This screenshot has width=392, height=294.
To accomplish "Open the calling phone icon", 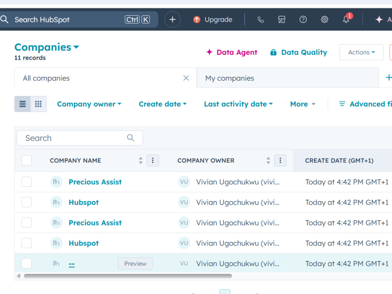I will click(261, 20).
